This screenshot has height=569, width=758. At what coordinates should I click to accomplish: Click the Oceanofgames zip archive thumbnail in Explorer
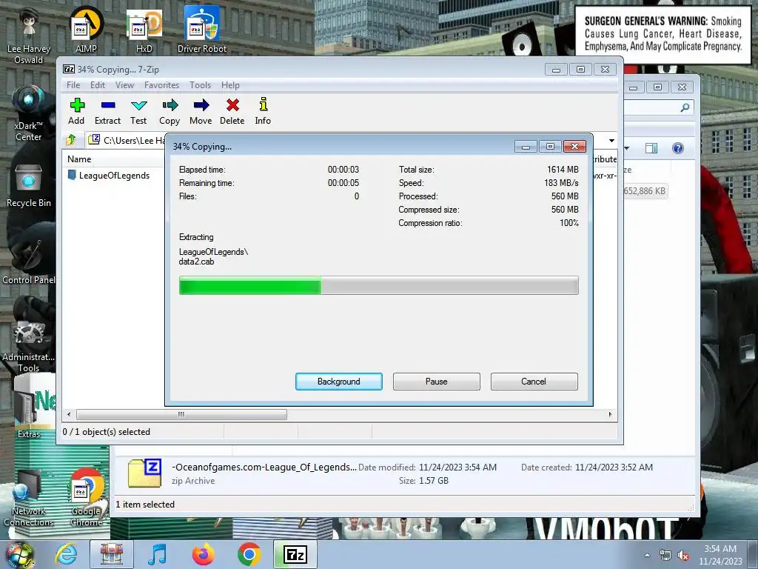(x=144, y=473)
